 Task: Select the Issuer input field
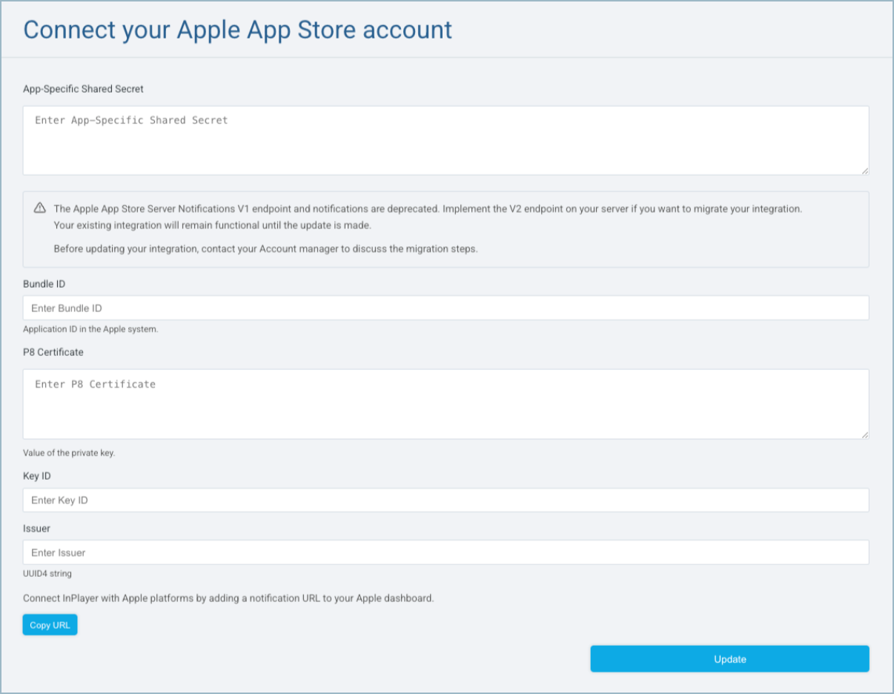click(x=446, y=552)
